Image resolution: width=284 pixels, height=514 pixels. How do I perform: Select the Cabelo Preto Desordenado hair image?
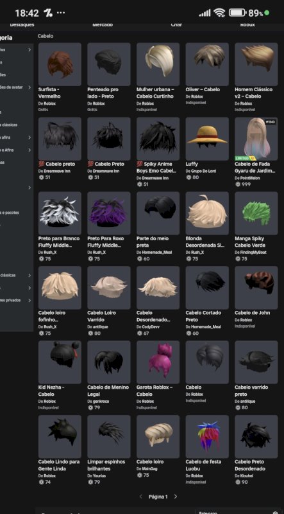click(x=256, y=436)
